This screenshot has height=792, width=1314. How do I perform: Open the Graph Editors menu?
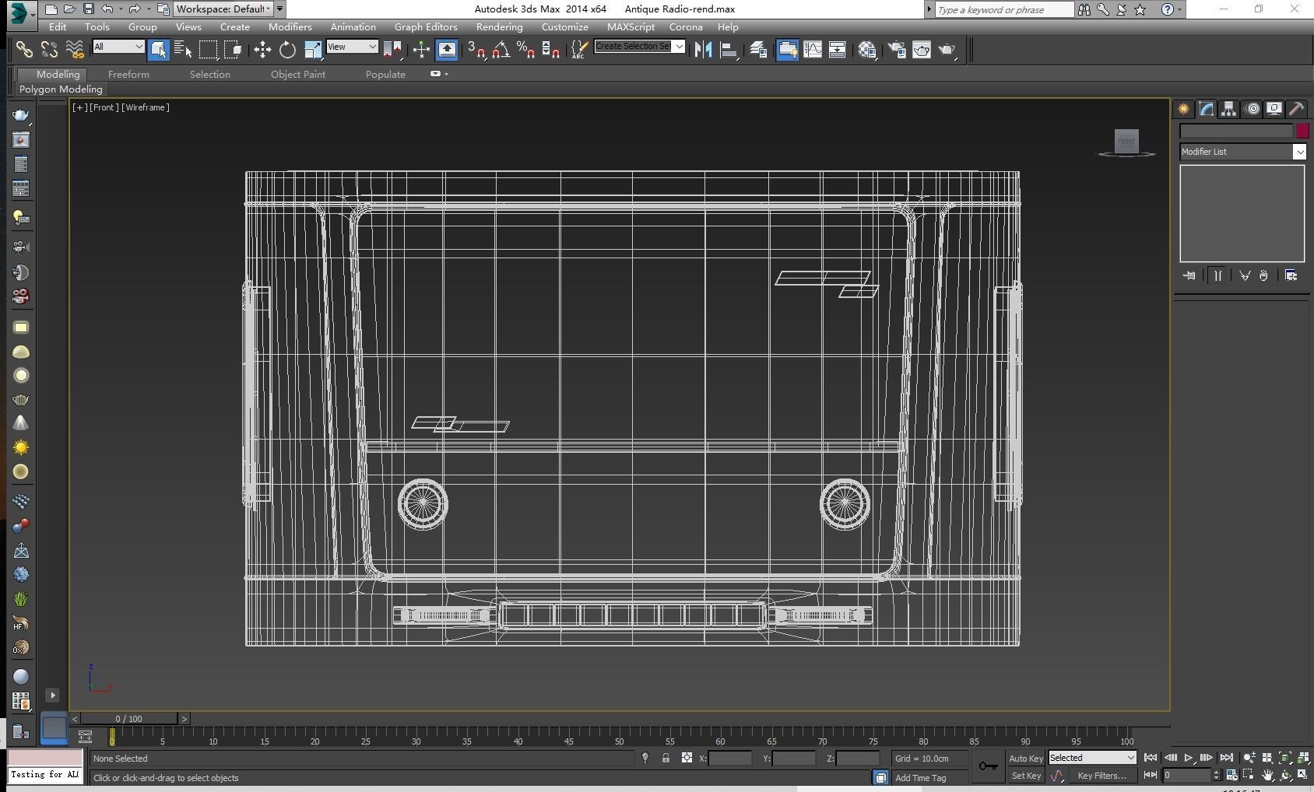(x=426, y=26)
